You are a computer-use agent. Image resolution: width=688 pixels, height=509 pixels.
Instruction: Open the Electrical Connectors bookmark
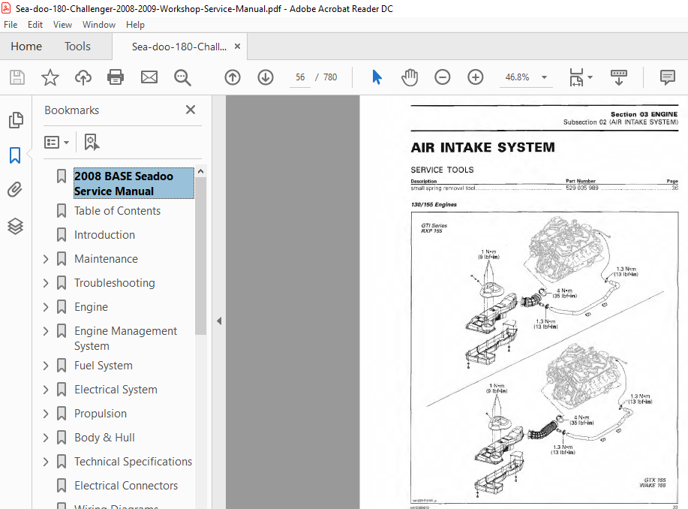pos(126,486)
